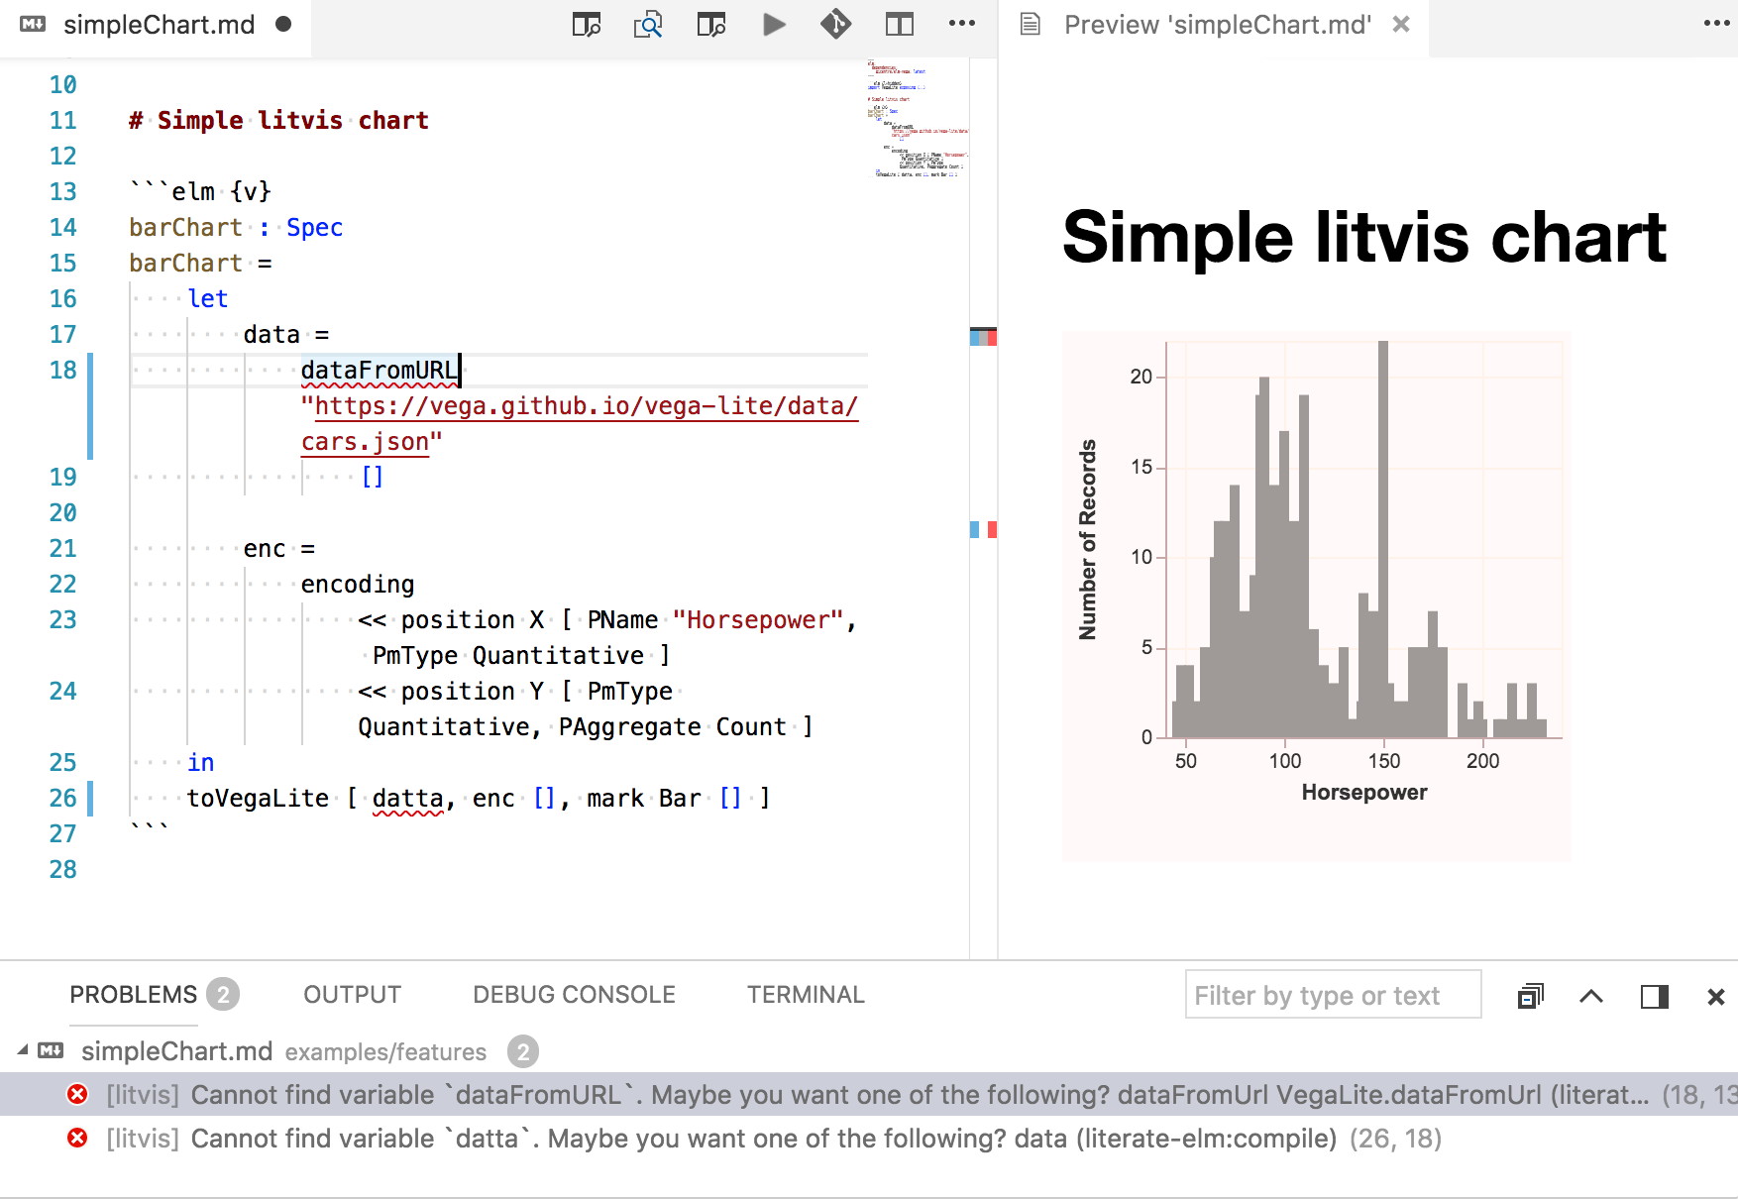
Task: Click the underlined dataFromURL identifier
Action: [380, 371]
